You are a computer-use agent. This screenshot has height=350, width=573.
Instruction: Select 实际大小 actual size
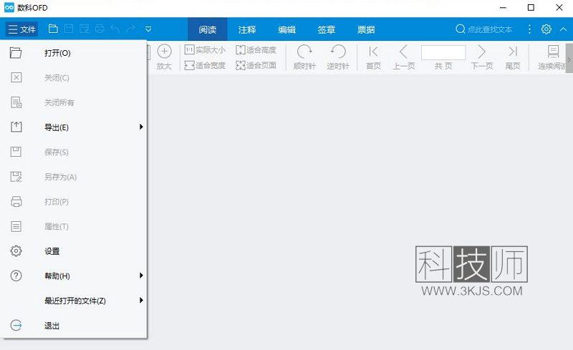point(205,49)
